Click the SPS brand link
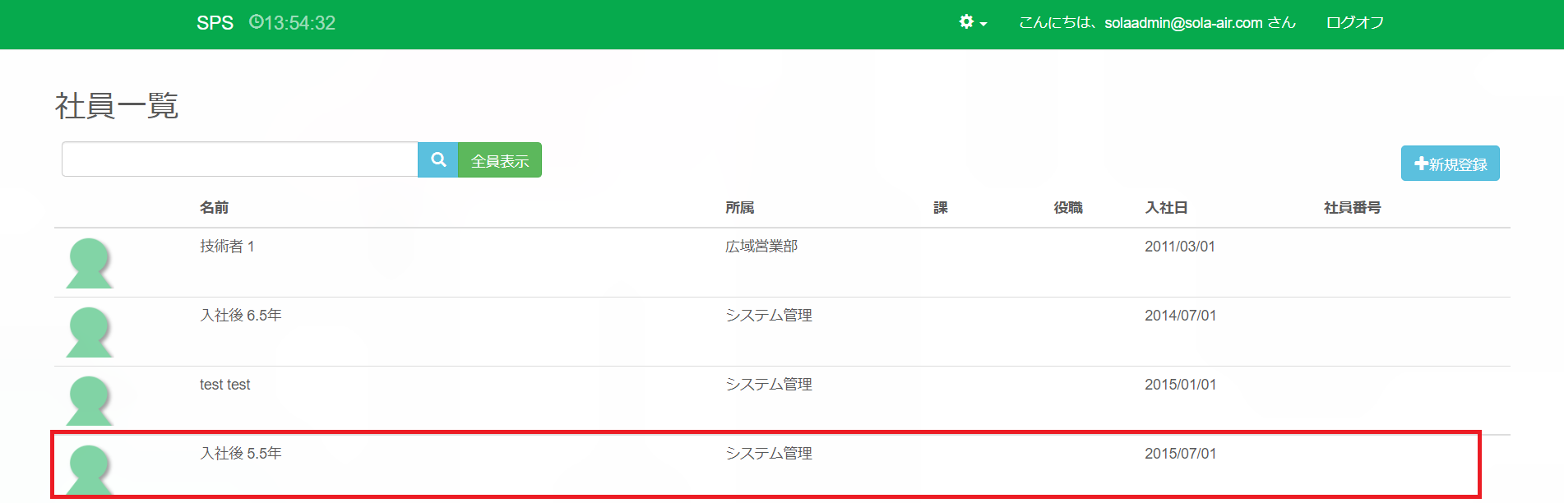This screenshot has height=503, width=1564. (x=215, y=23)
